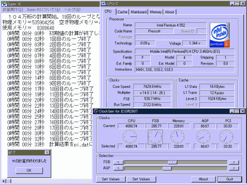Click the Core Speed value 7429.8 MHz
247x185 pixels.
point(152,87)
